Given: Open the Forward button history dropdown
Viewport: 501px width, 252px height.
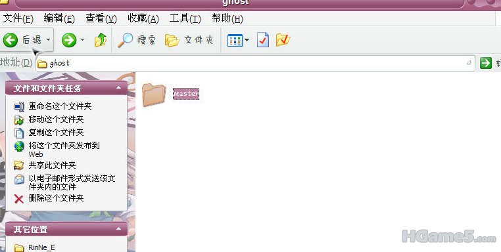Looking at the screenshot, I should point(82,40).
